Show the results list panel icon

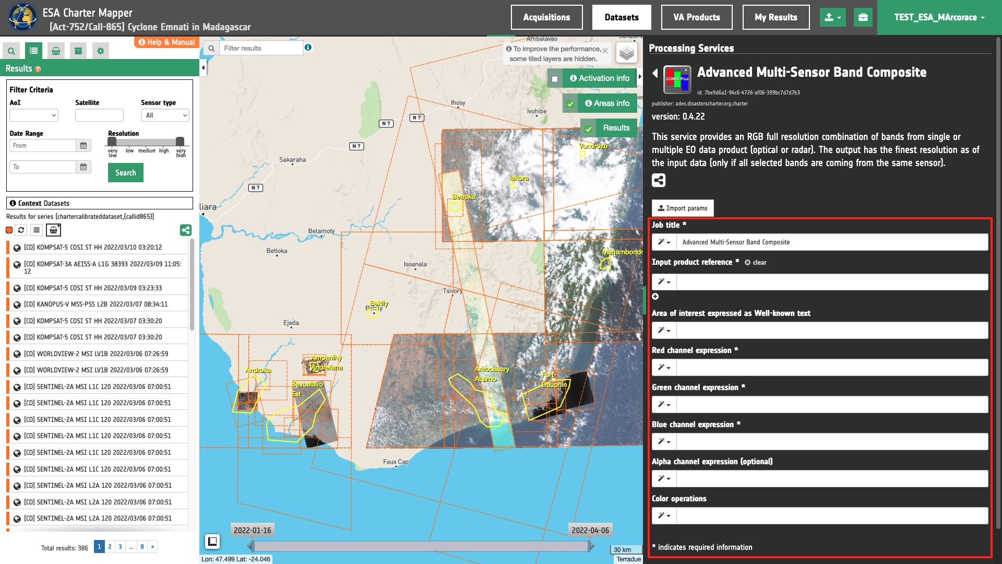tap(34, 51)
